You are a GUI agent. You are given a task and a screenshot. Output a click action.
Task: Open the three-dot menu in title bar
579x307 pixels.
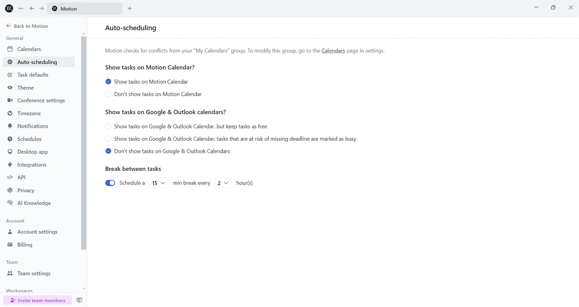coord(20,8)
